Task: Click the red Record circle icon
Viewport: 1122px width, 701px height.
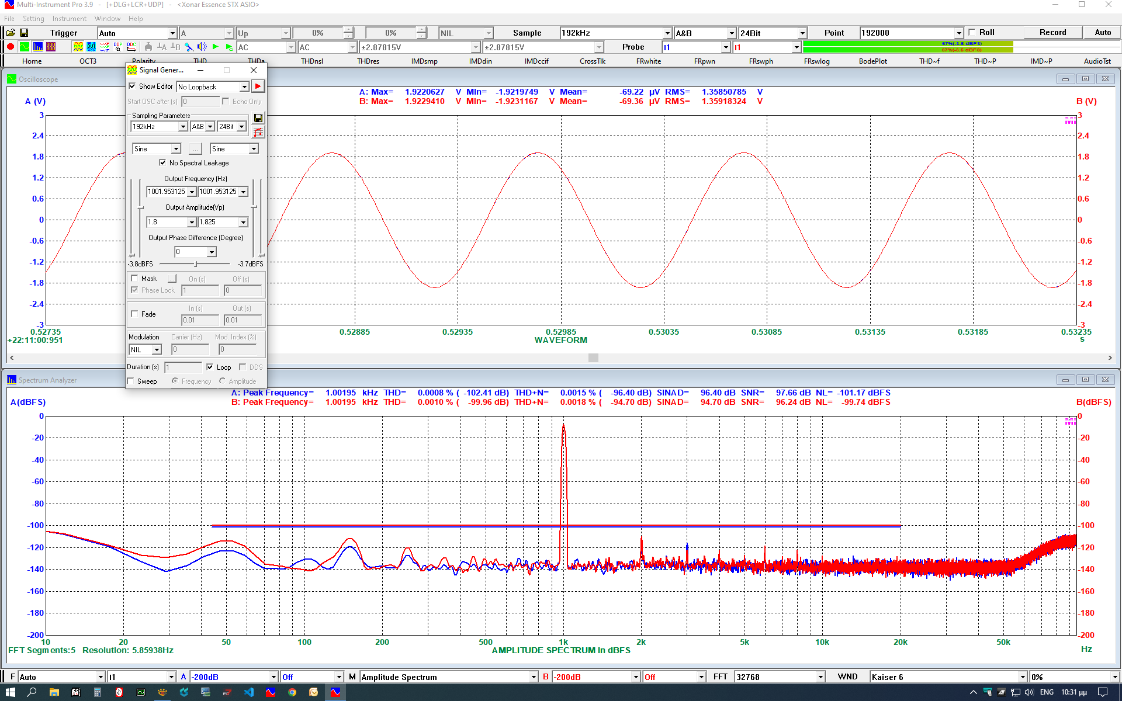Action: coord(11,47)
